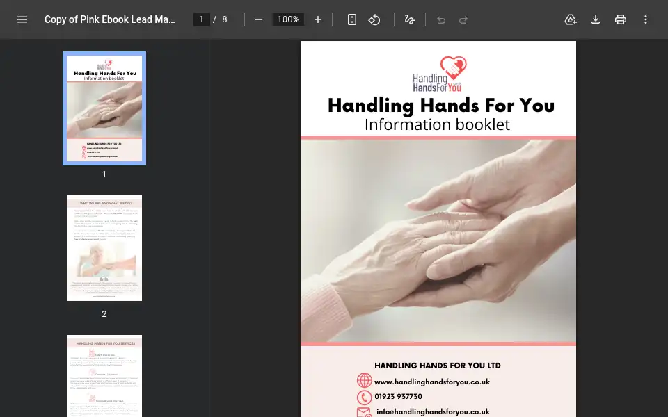This screenshot has width=668, height=417.
Task: Click the info@handlinghandsforyou.co.uk email address
Action: [433, 411]
